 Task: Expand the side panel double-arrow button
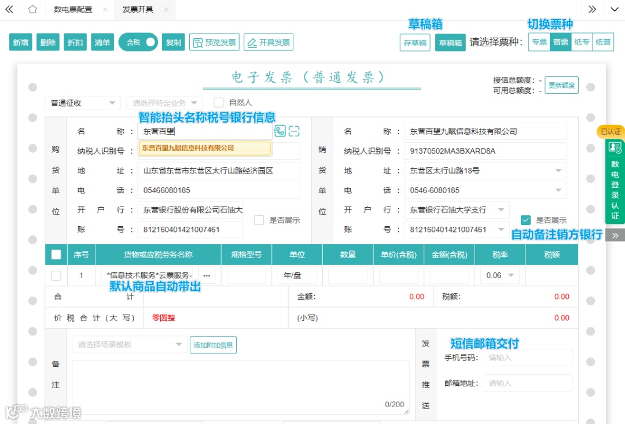[615, 235]
